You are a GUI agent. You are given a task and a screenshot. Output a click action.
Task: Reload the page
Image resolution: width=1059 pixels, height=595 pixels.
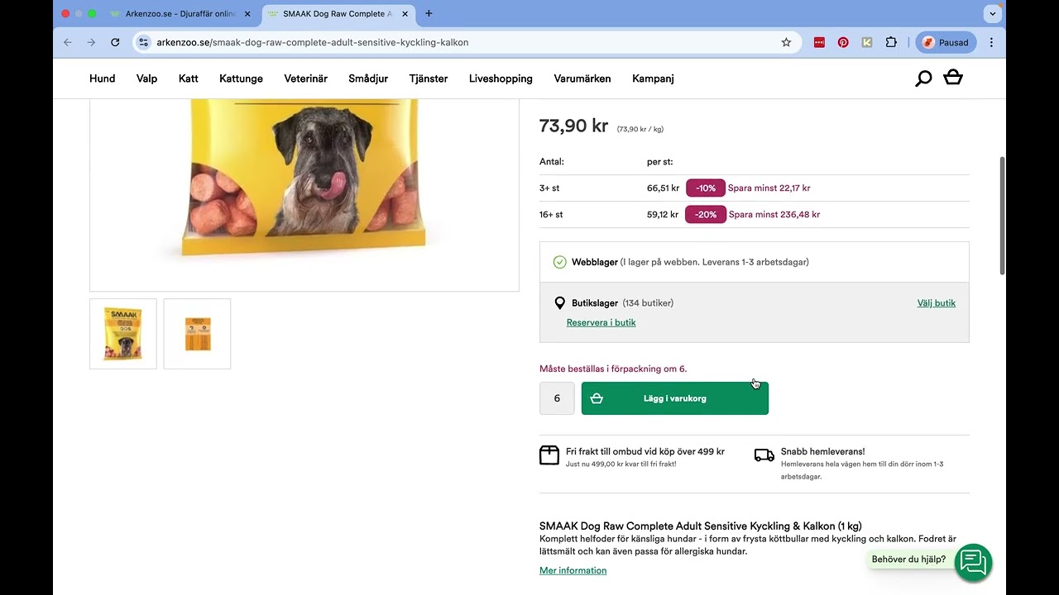(115, 42)
